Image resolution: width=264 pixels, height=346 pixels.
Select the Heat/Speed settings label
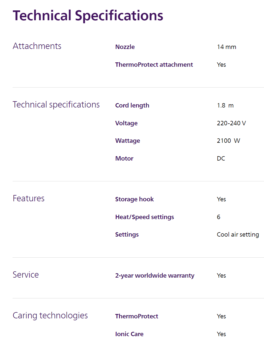pyautogui.click(x=144, y=217)
